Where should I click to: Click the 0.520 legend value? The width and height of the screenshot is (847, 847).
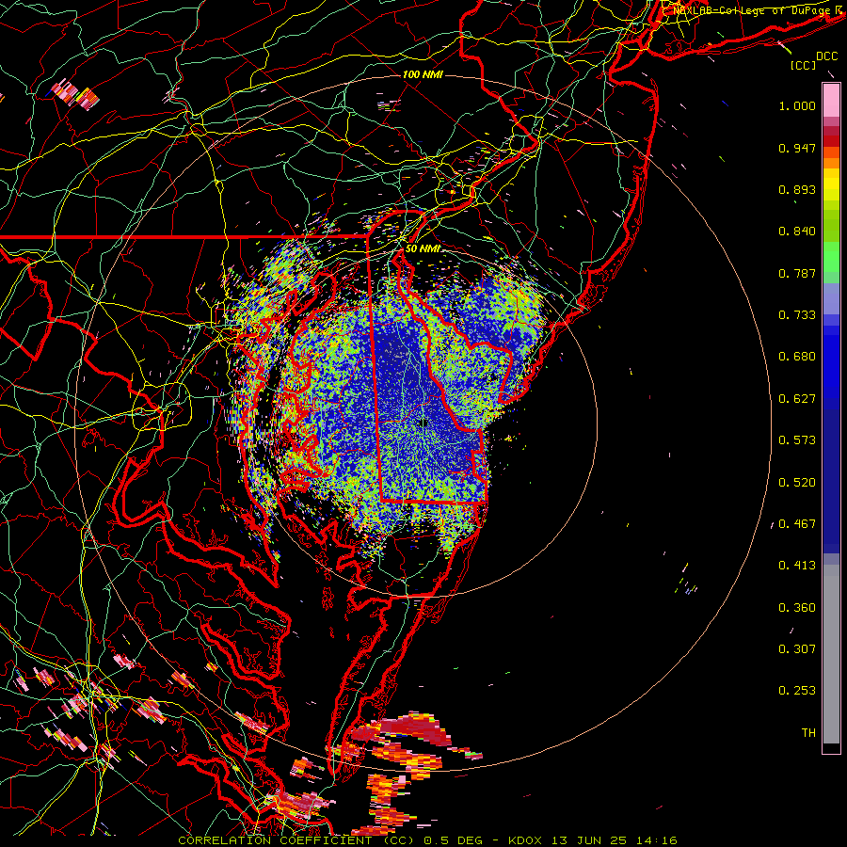click(x=797, y=483)
